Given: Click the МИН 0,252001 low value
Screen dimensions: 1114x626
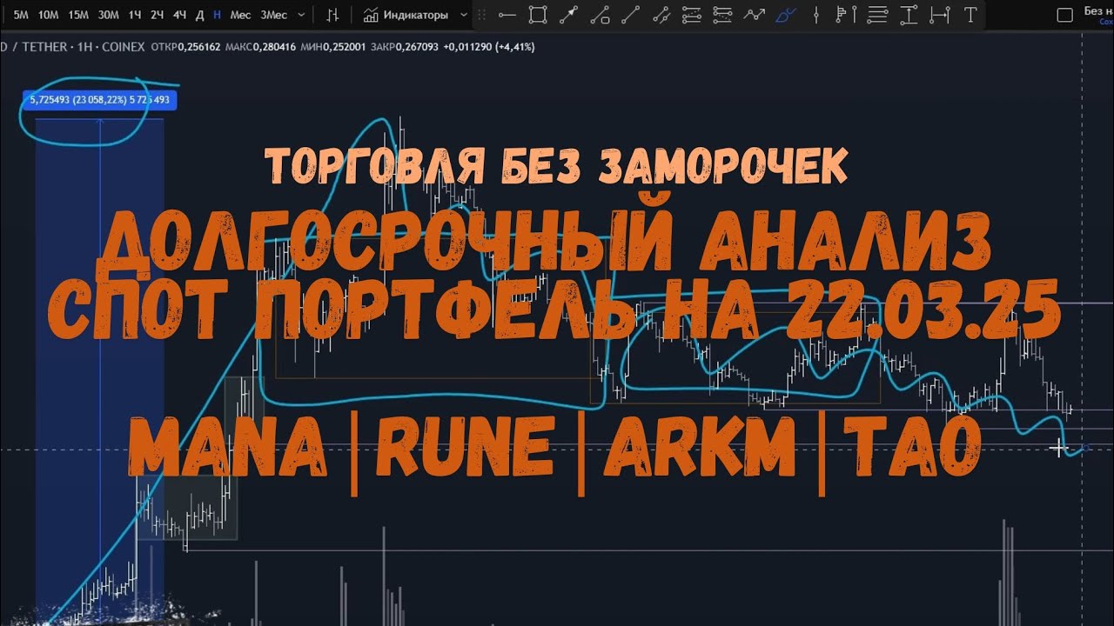Looking at the screenshot, I should (x=332, y=47).
